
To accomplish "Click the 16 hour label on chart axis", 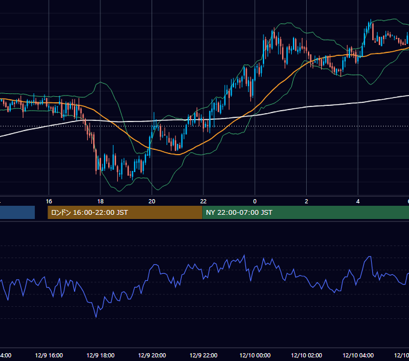I will click(x=49, y=202).
